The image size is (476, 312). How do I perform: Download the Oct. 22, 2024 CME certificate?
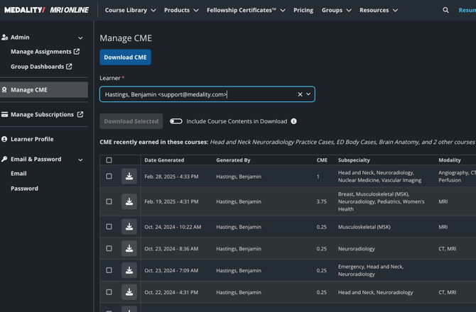[x=129, y=292]
